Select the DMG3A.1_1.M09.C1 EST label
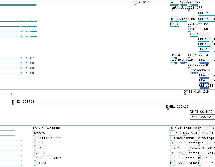 coord(198,133)
